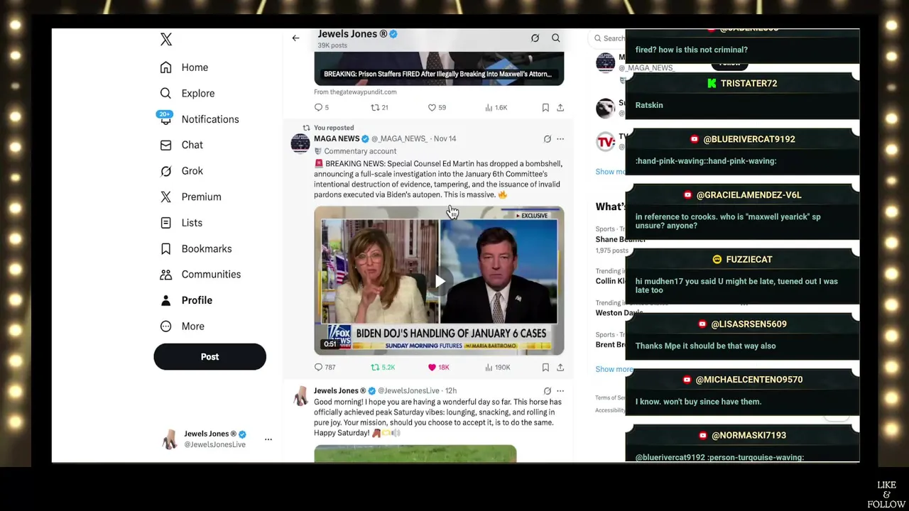Go back with the left arrow

(x=295, y=38)
